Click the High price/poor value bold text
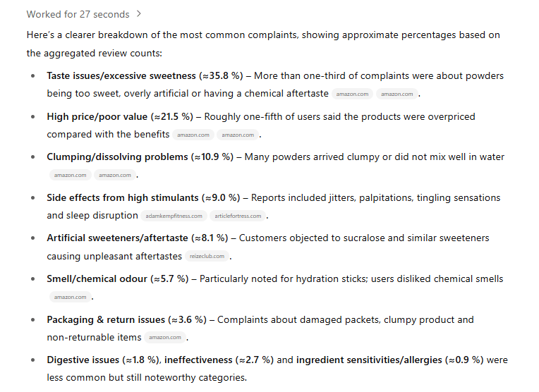 click(97, 117)
